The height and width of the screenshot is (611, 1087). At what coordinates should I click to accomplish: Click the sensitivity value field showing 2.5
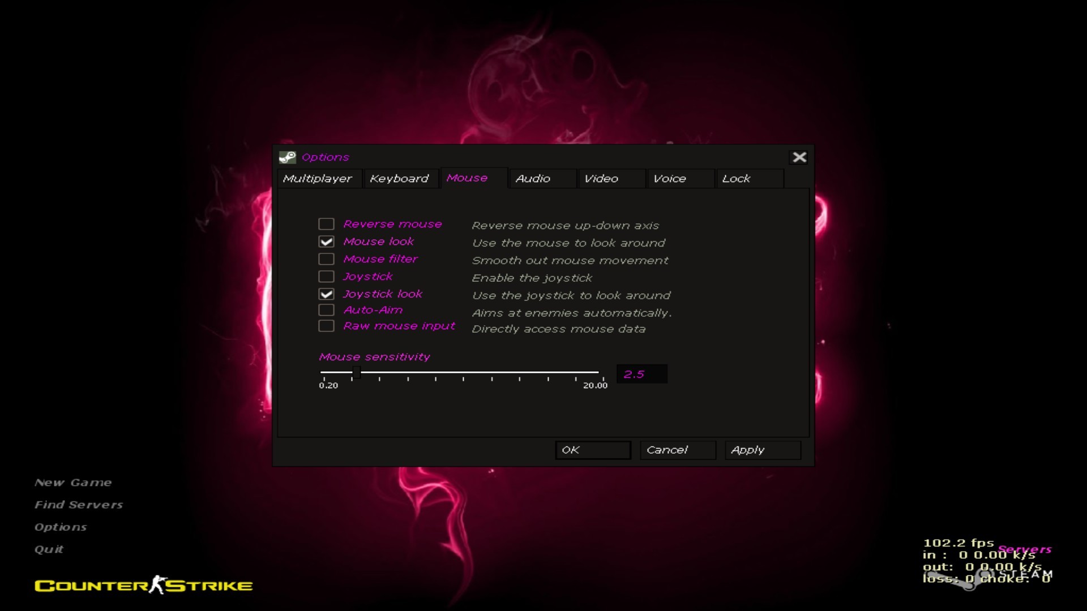pos(641,375)
